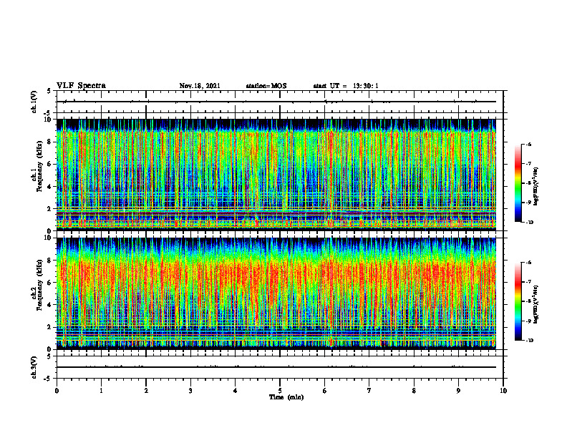This screenshot has height=438, width=567.
Task: Click the '4' kHz tick of ch.1 spectrogram
Action: [x=51, y=187]
